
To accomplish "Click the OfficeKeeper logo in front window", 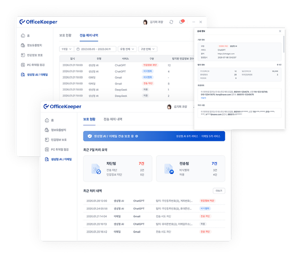I will point(62,106).
